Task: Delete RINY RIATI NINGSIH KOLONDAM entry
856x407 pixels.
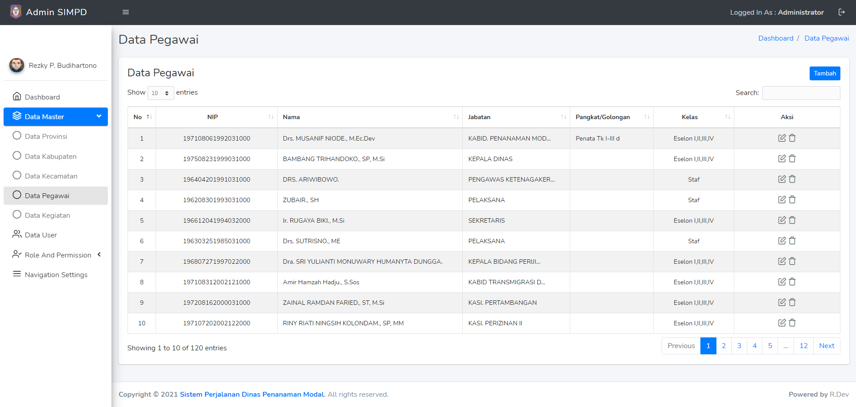Action: pyautogui.click(x=792, y=323)
